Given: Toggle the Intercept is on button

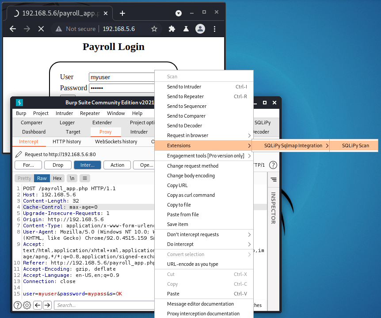Looking at the screenshot, I should [88, 165].
